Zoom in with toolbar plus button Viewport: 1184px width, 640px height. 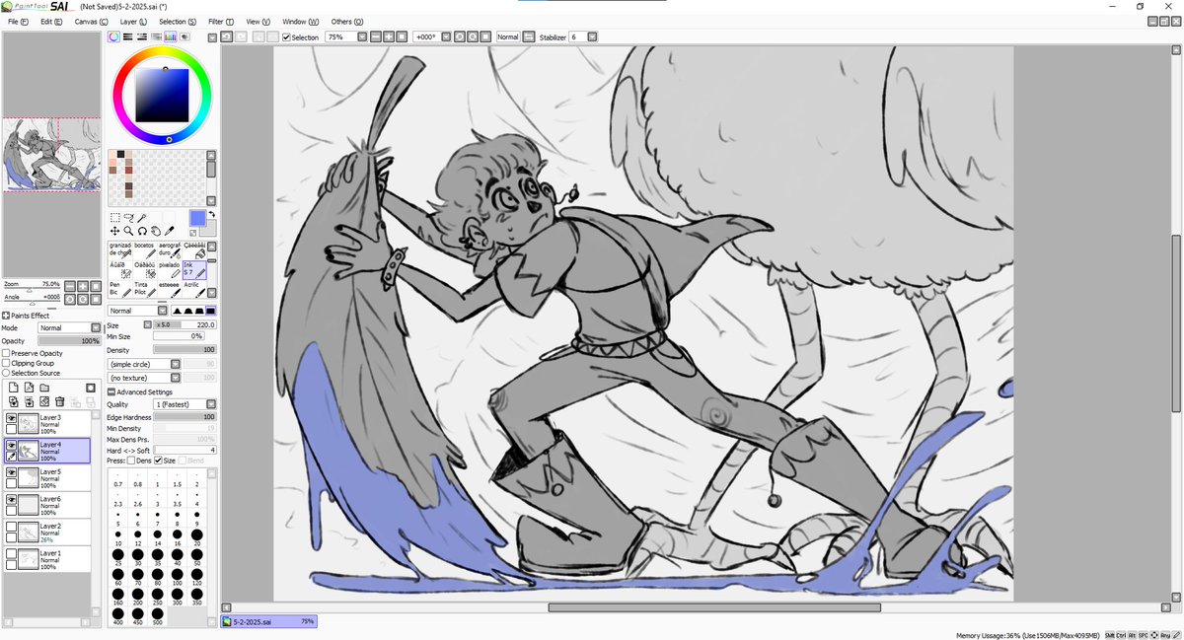(x=389, y=37)
